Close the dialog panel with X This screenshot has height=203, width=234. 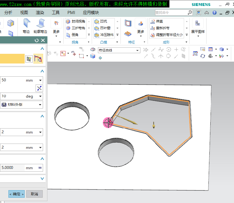(43, 40)
